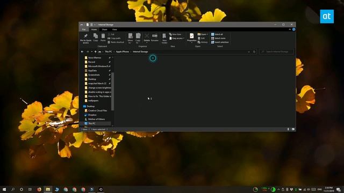
Task: Navigate back with the Back arrow
Action: click(x=82, y=51)
